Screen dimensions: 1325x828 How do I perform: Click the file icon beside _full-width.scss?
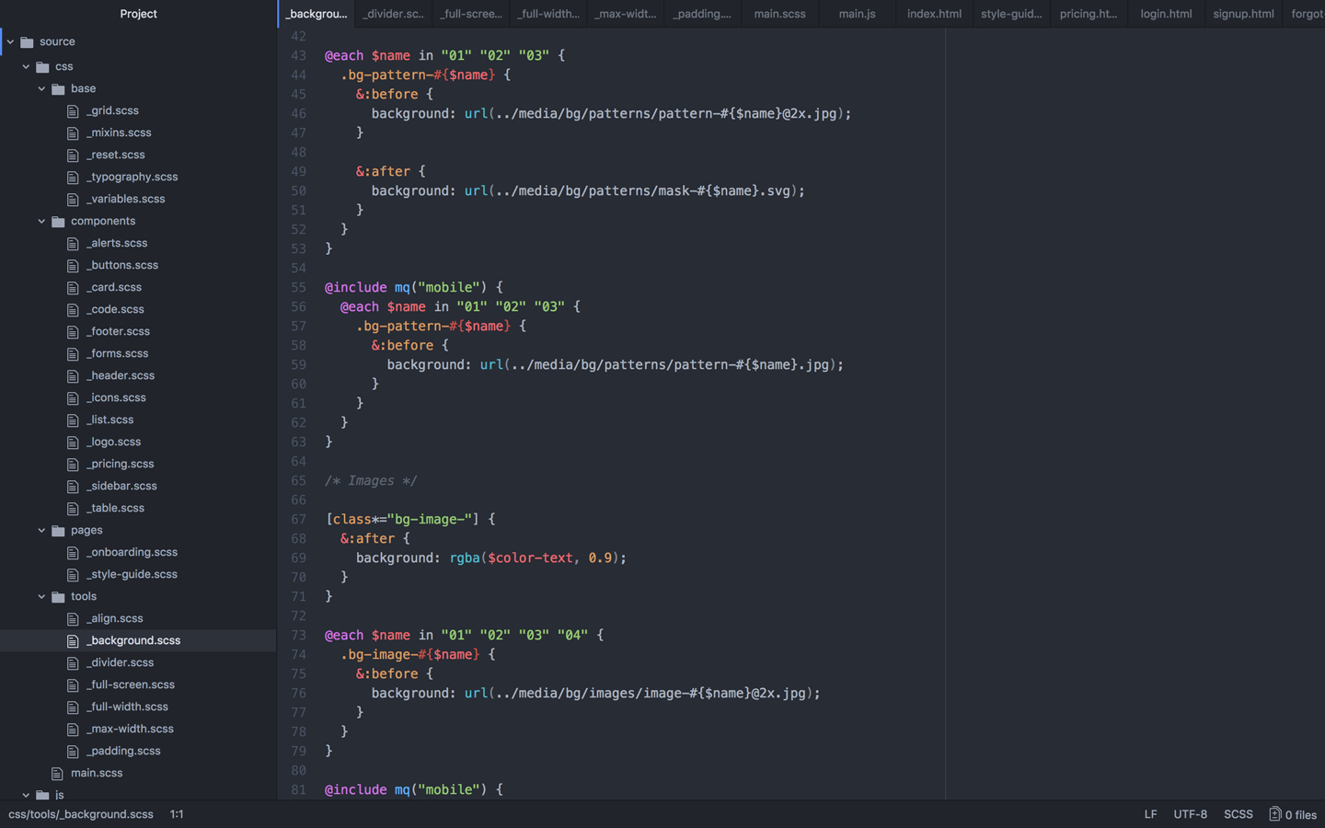74,707
